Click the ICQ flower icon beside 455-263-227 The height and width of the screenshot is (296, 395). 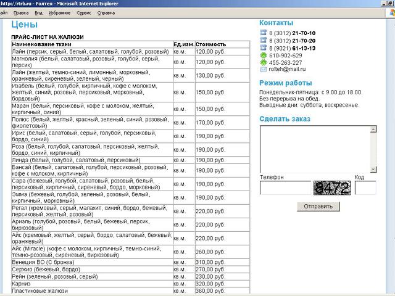point(263,62)
